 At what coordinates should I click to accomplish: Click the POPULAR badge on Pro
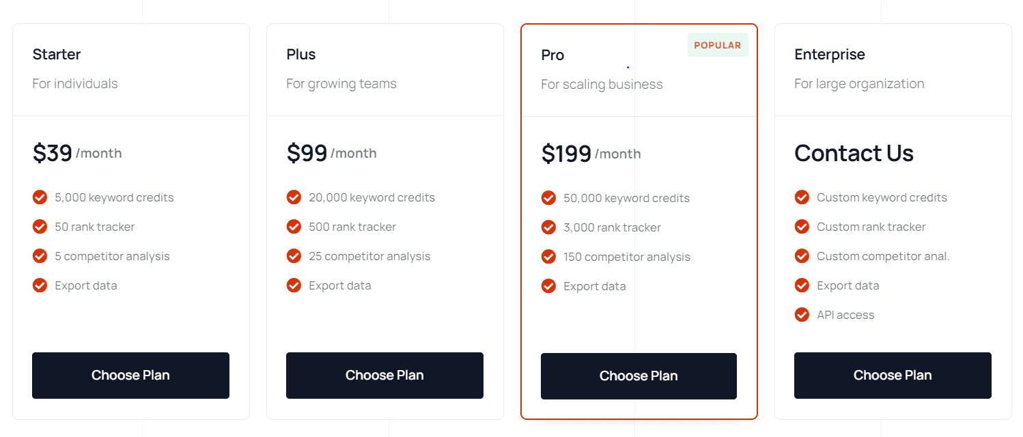tap(717, 45)
